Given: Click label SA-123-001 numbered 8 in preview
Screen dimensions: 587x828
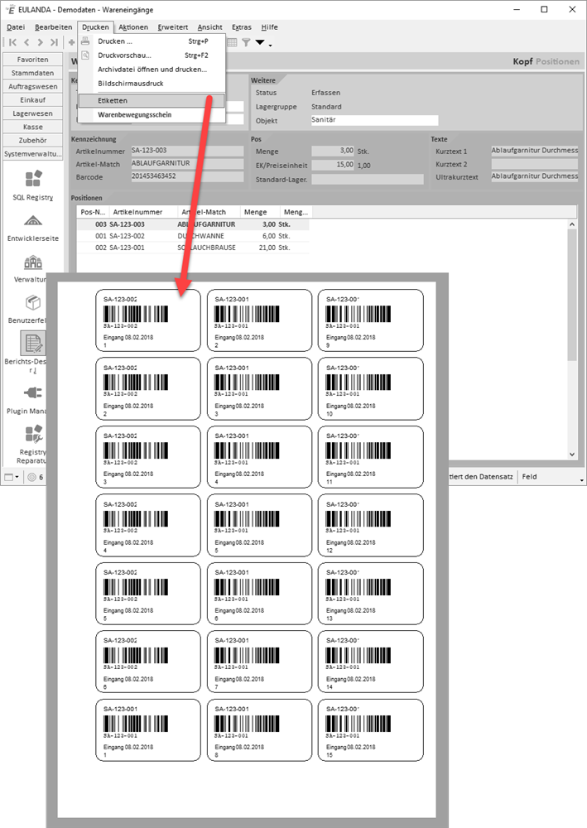Looking at the screenshot, I should coord(259,730).
